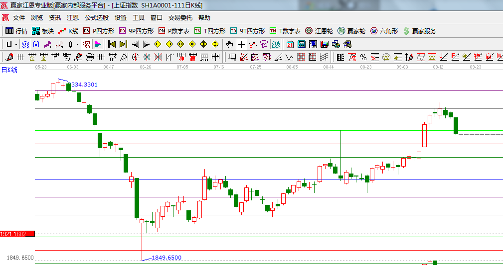503x265 pixels.
Task: Expand the 日 period dropdown arrow
Action: [16, 44]
